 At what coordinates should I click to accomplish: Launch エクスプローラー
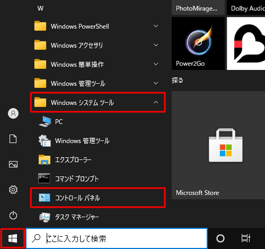click(x=98, y=160)
